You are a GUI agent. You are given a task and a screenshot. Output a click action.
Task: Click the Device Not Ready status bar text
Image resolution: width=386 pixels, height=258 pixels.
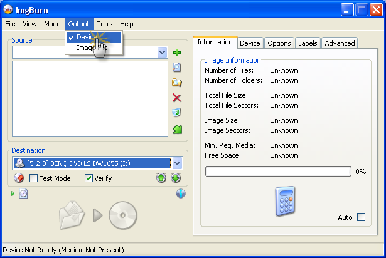tap(63, 250)
